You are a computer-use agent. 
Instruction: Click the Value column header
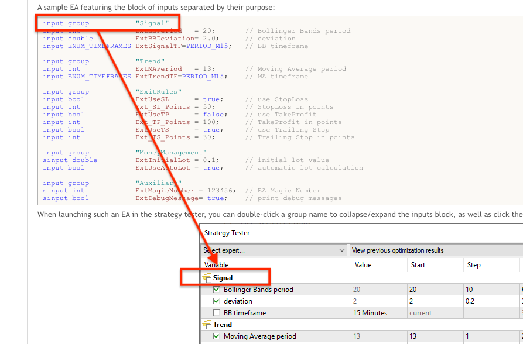363,265
